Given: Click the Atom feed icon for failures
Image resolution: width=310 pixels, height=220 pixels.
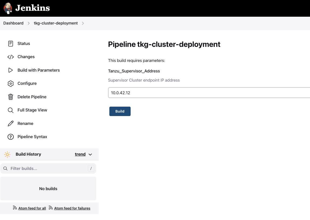Looking at the screenshot, I should (x=51, y=208).
